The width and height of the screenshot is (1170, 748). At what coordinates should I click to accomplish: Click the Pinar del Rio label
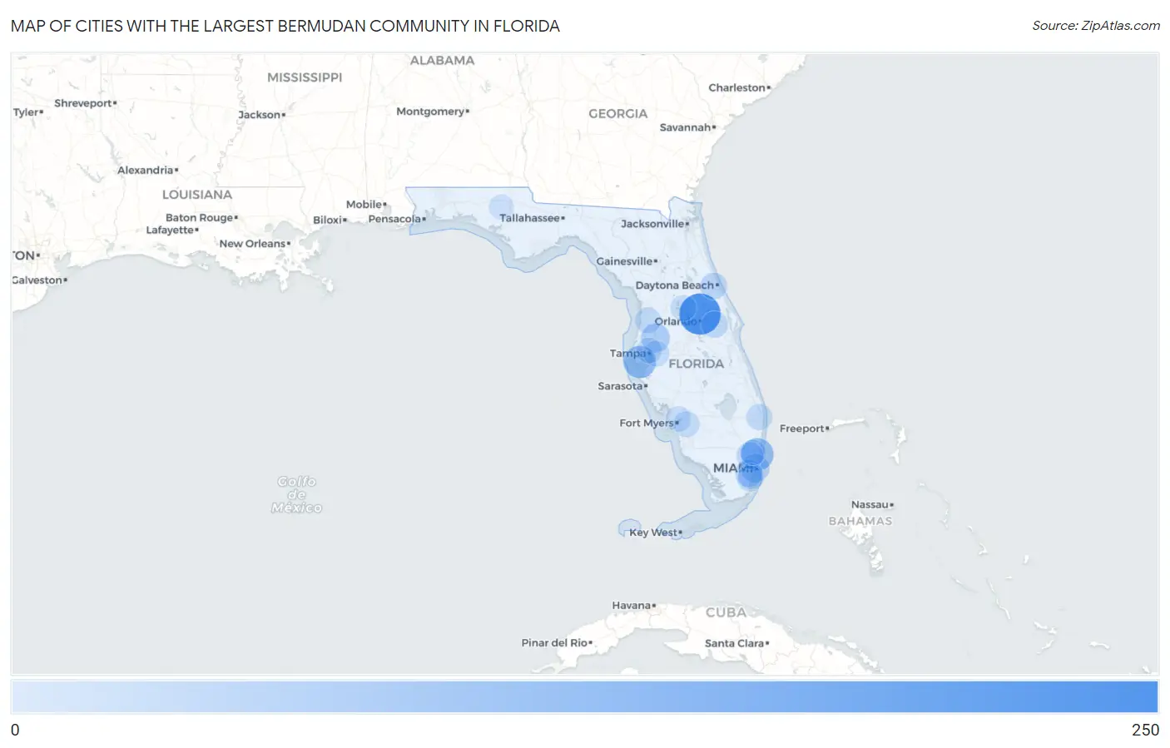click(554, 642)
